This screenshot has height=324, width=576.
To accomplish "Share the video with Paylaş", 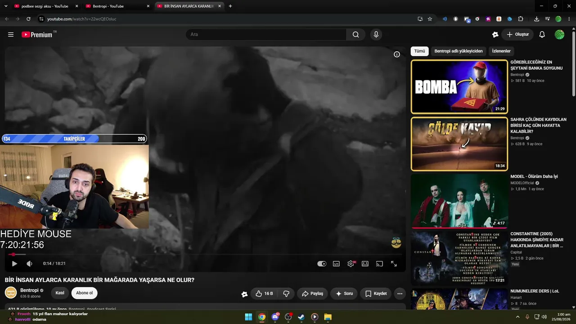I will 312,293.
